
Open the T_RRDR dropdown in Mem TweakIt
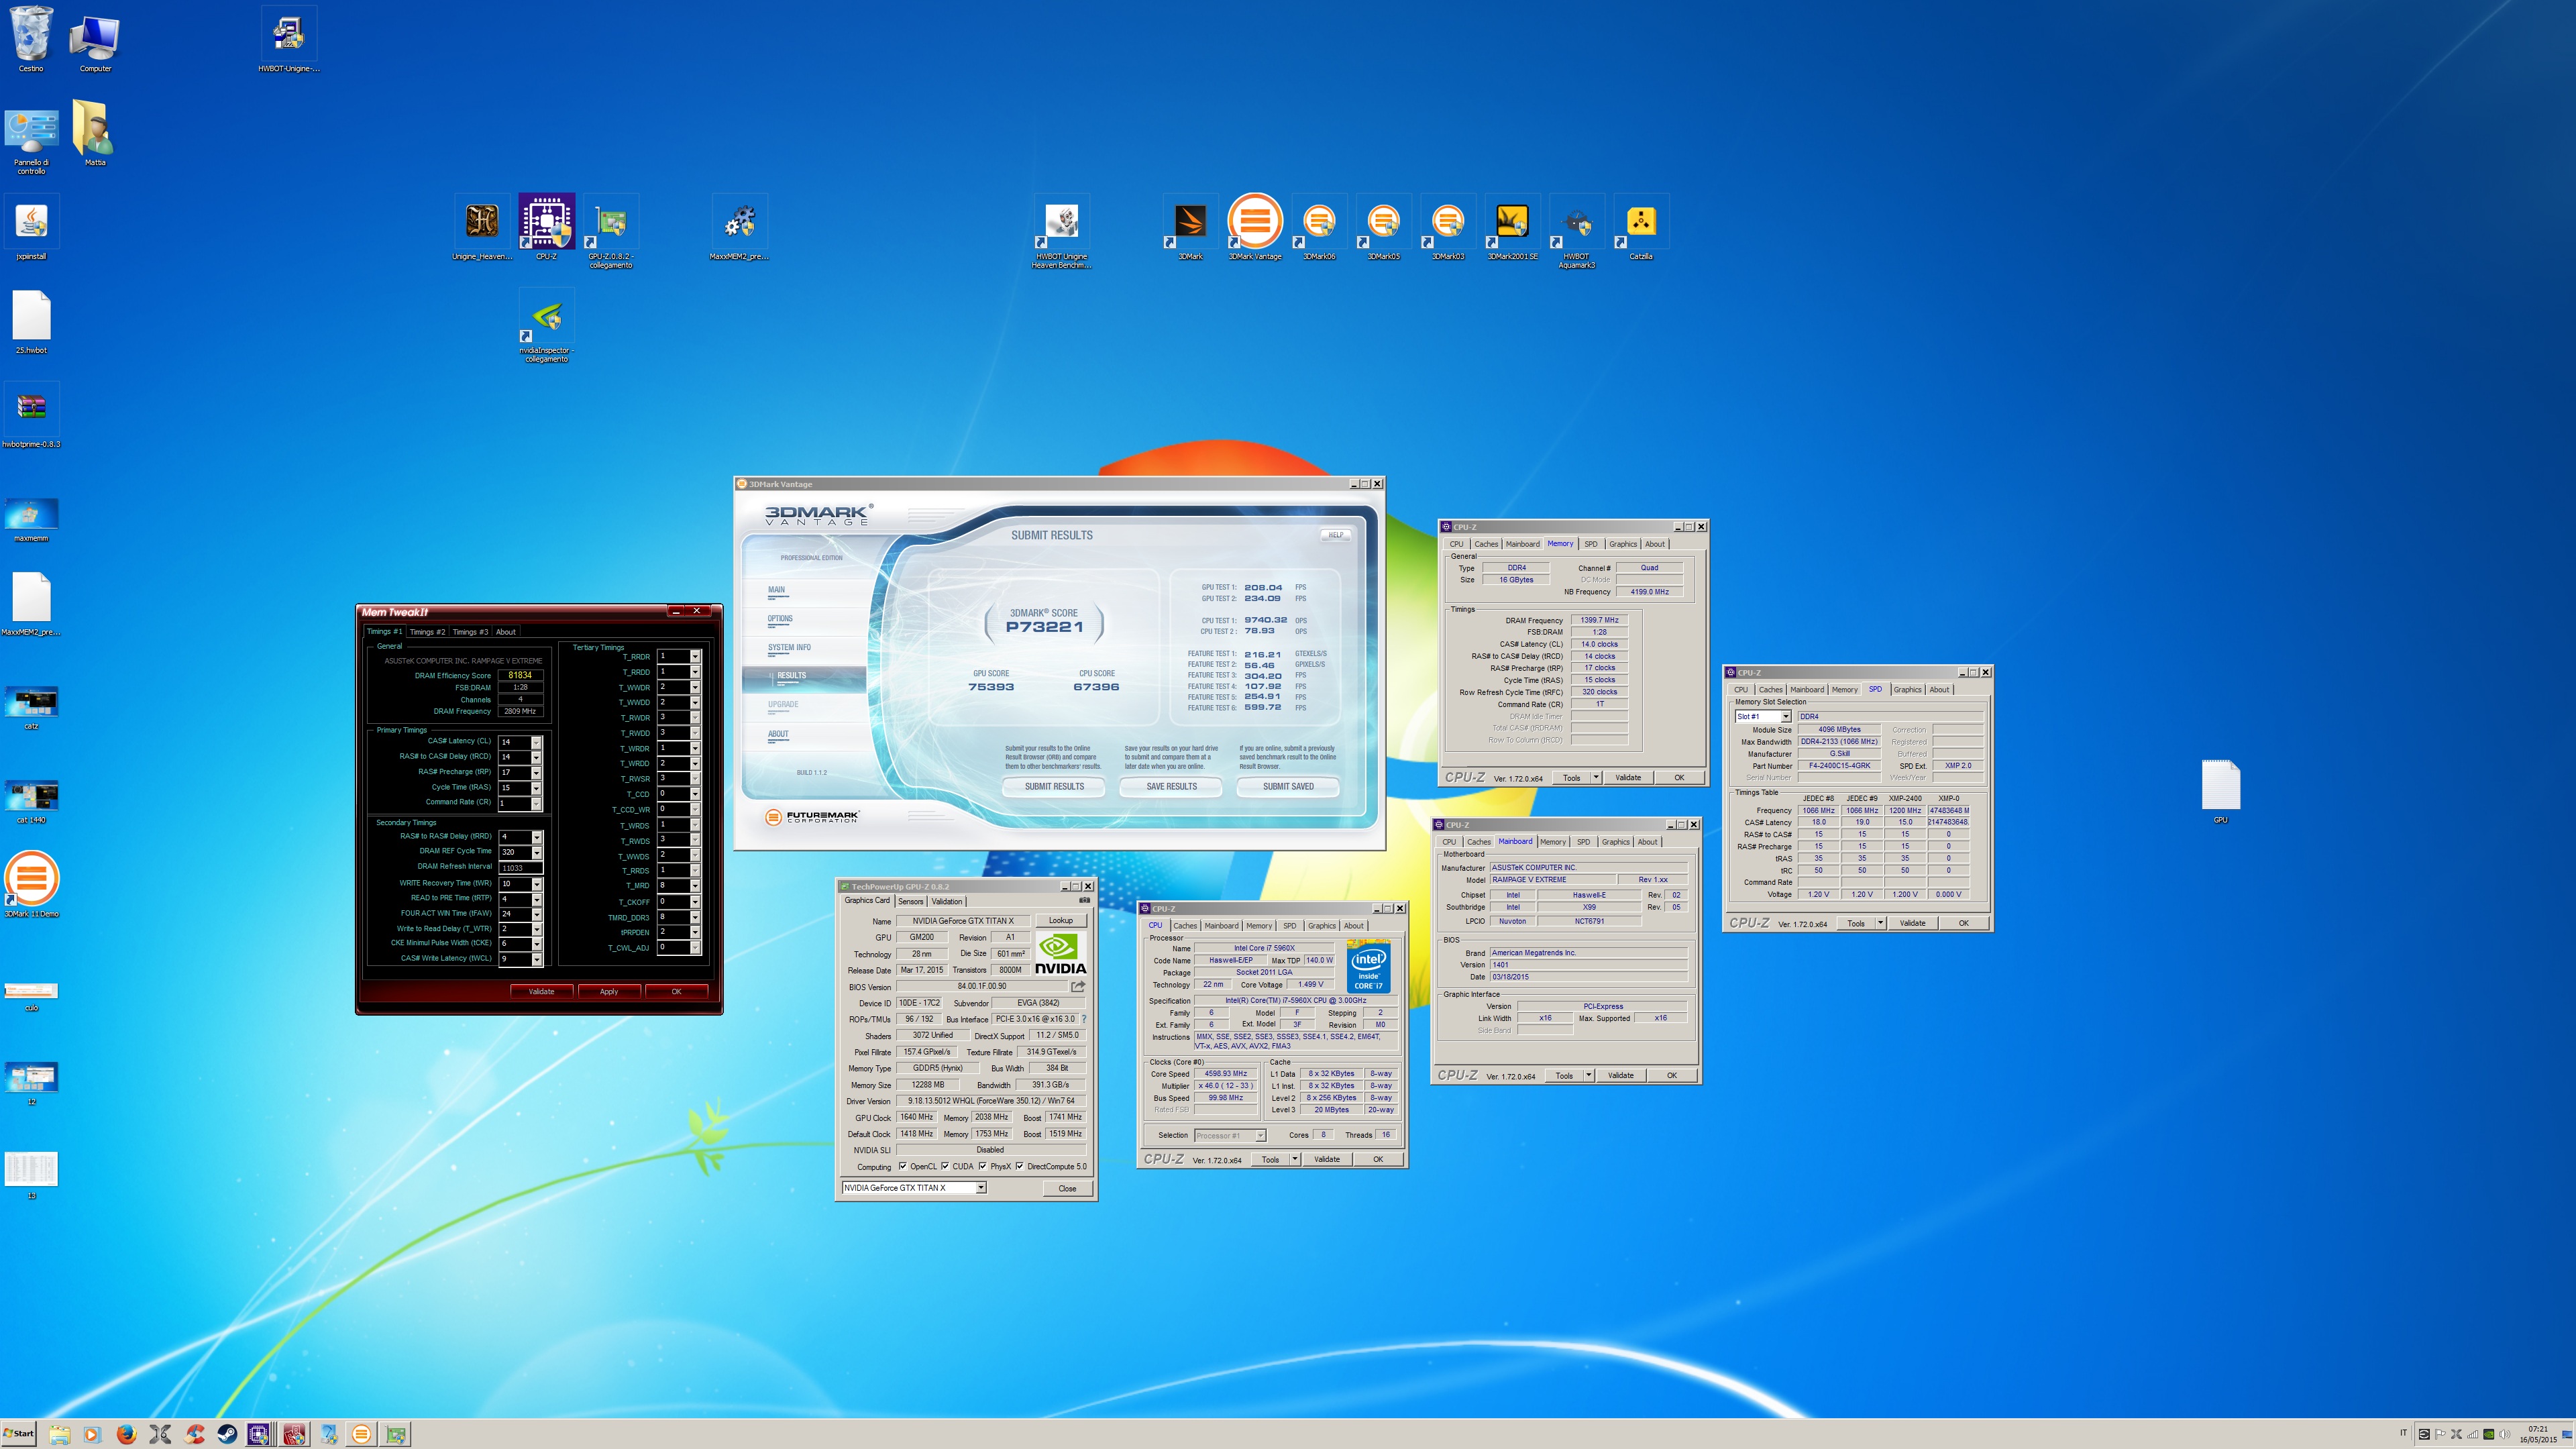click(695, 656)
